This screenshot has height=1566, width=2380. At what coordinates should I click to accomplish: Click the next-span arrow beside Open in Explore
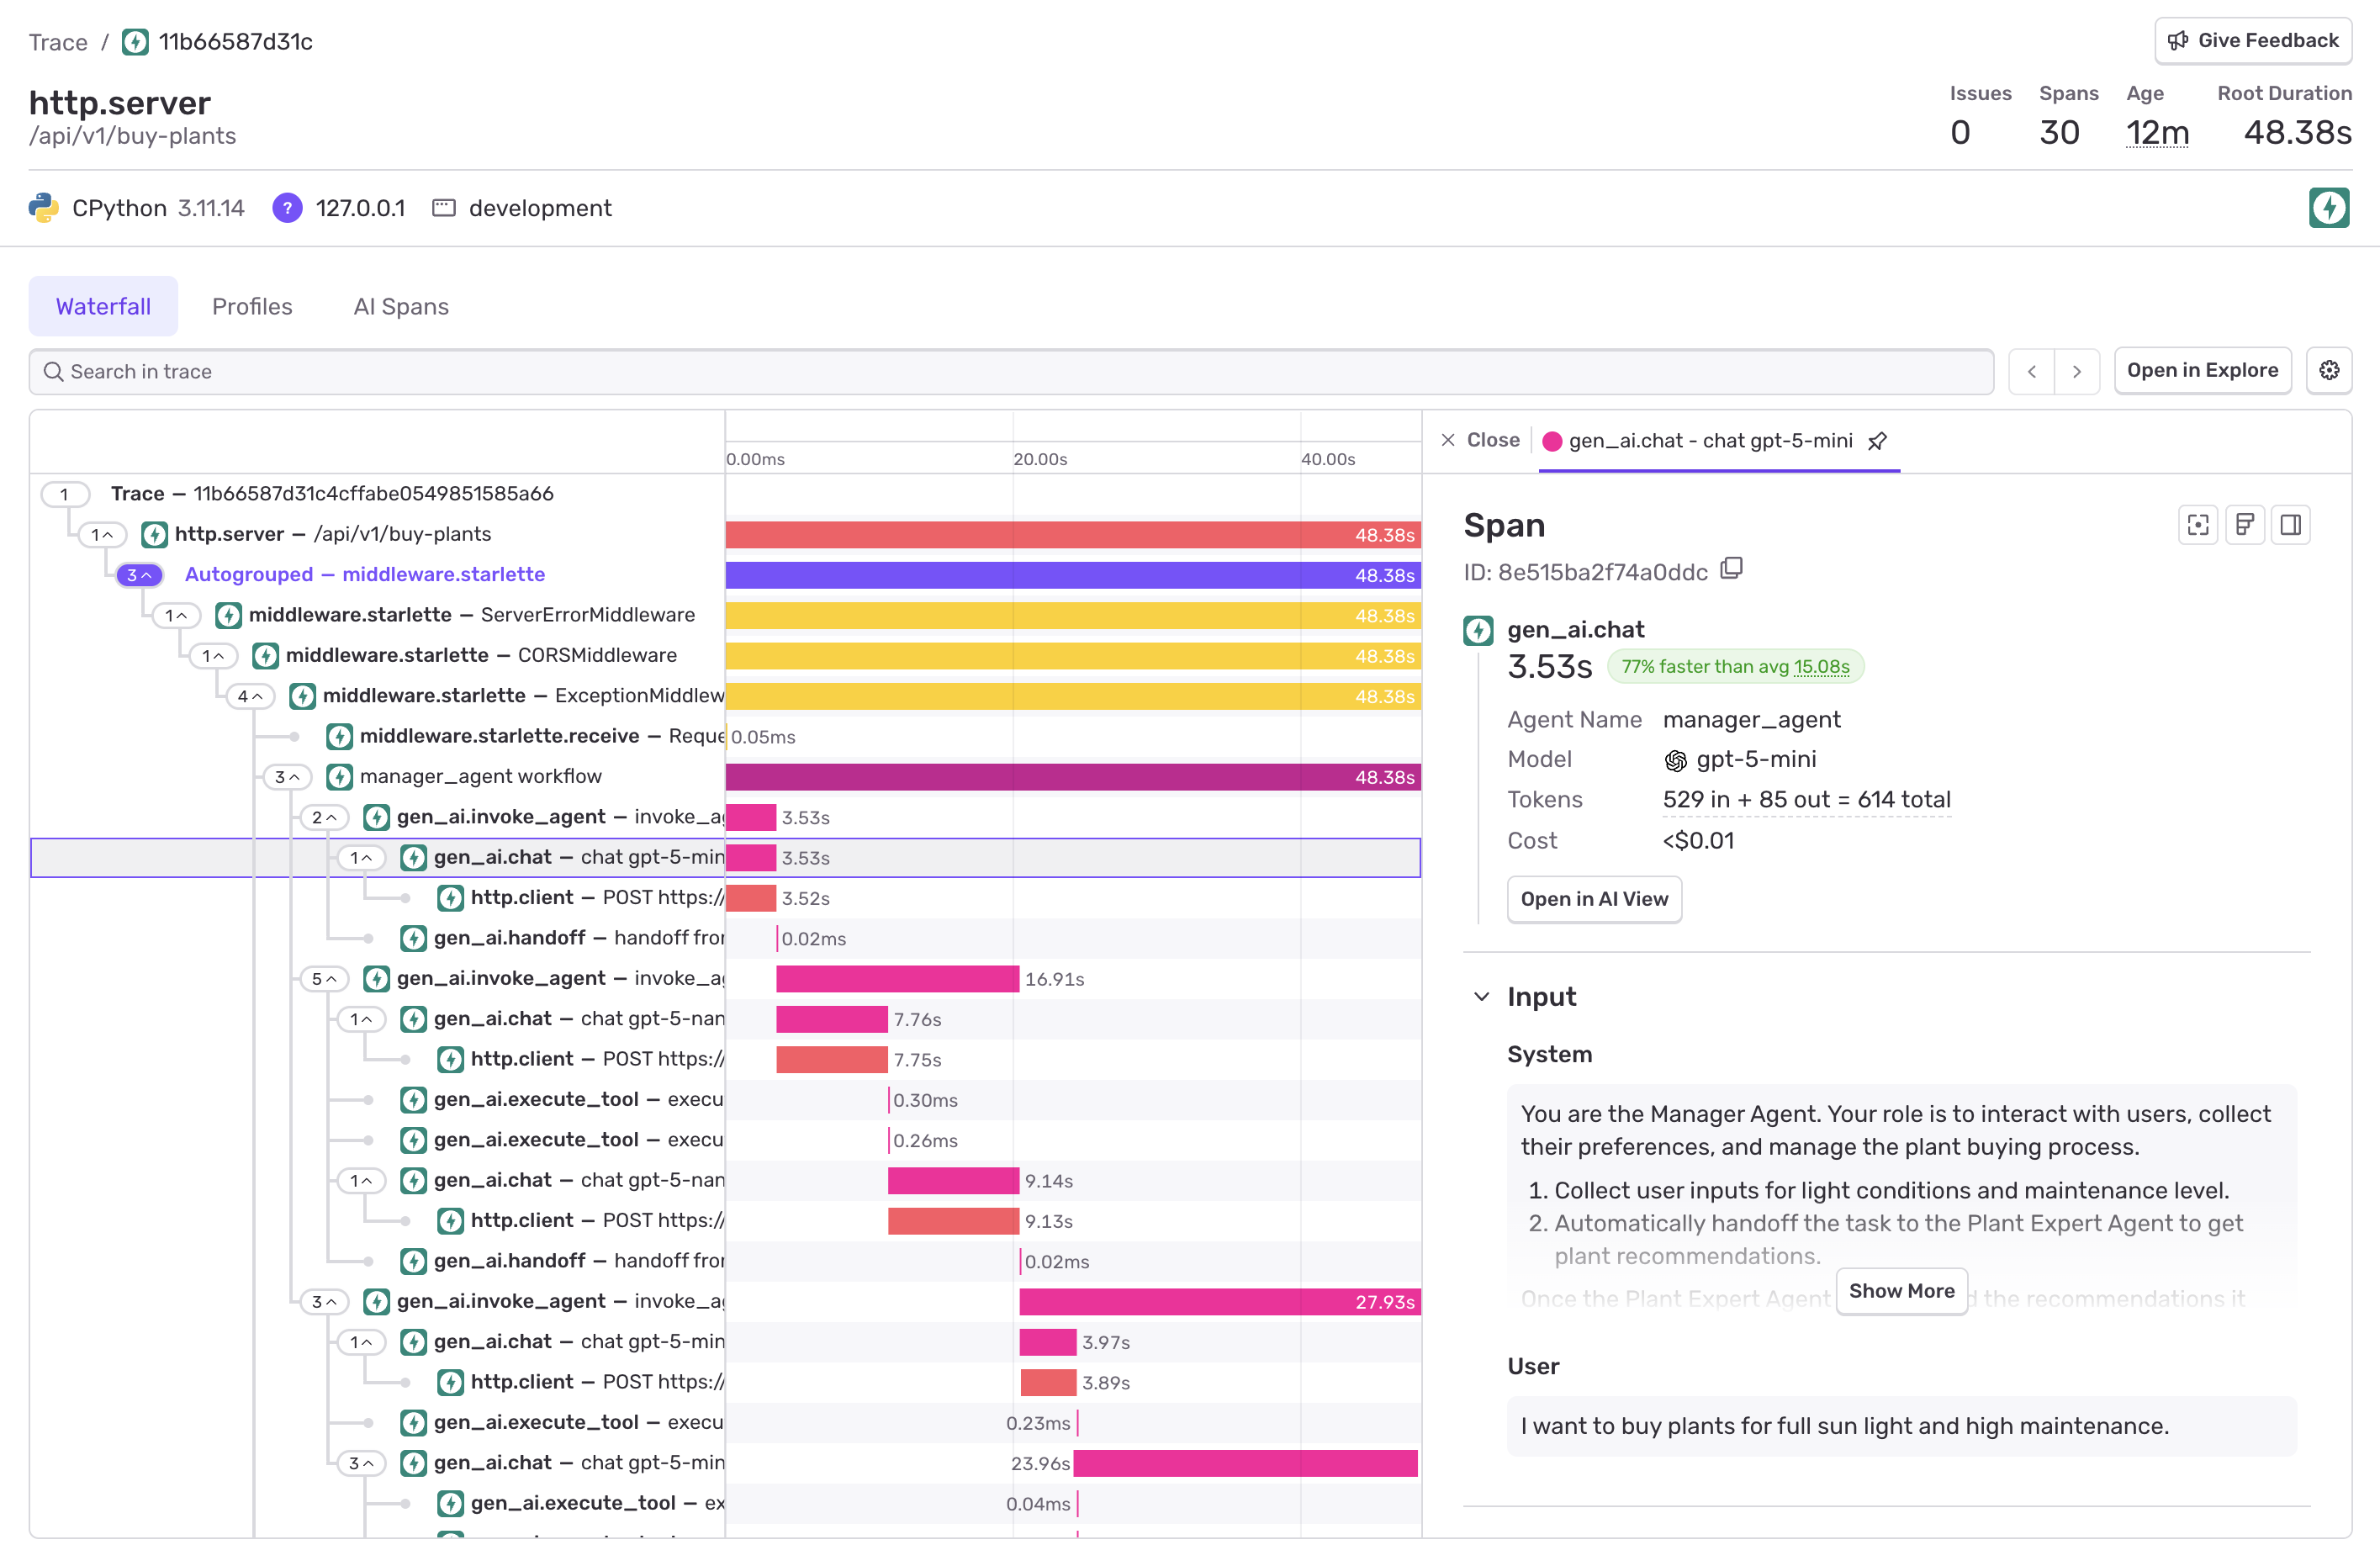(x=2077, y=371)
